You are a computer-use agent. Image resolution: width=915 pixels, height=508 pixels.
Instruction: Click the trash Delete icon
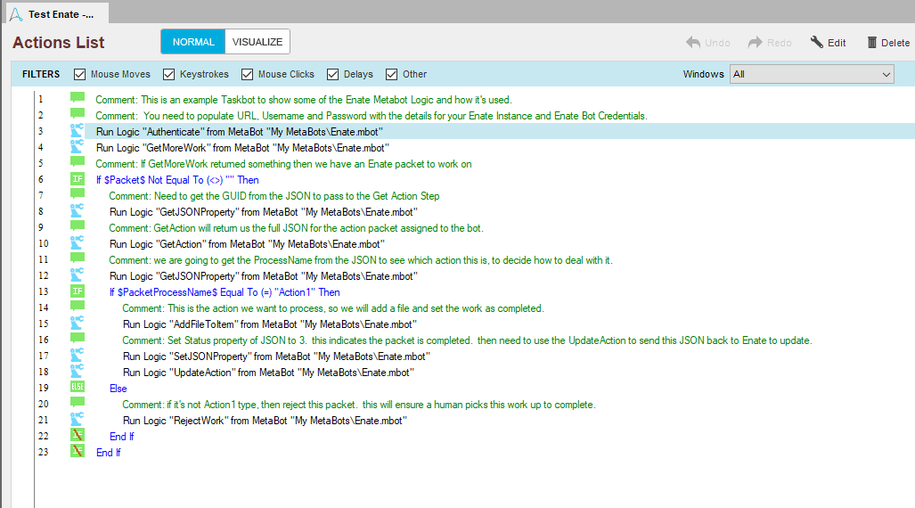[872, 42]
